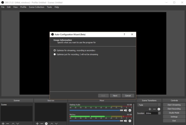
Task: Click the Scene Transitions panel header
Action: (x=149, y=101)
